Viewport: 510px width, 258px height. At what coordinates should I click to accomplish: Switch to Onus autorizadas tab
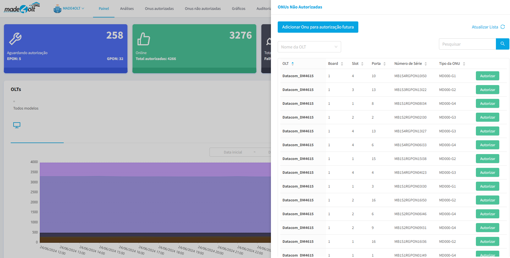159,9
